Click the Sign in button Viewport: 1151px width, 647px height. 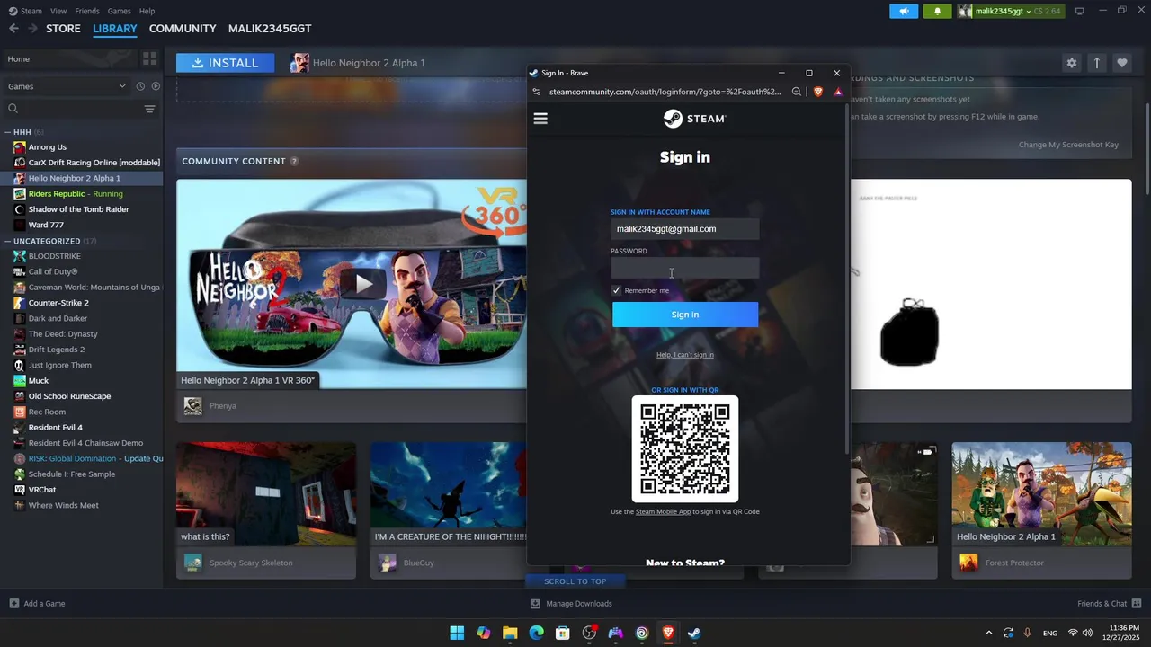pos(685,315)
